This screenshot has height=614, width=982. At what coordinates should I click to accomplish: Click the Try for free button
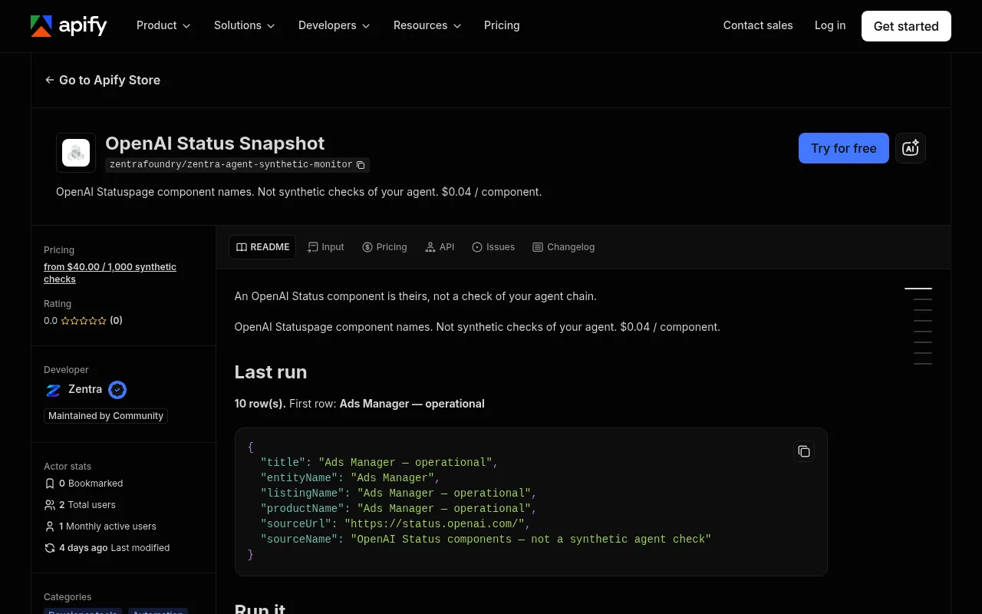(x=844, y=148)
